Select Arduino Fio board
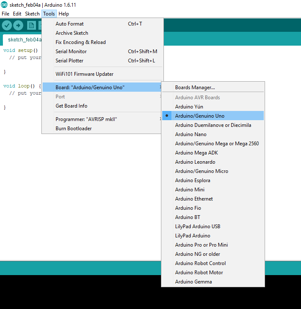The height and width of the screenshot is (309, 301). point(213,208)
